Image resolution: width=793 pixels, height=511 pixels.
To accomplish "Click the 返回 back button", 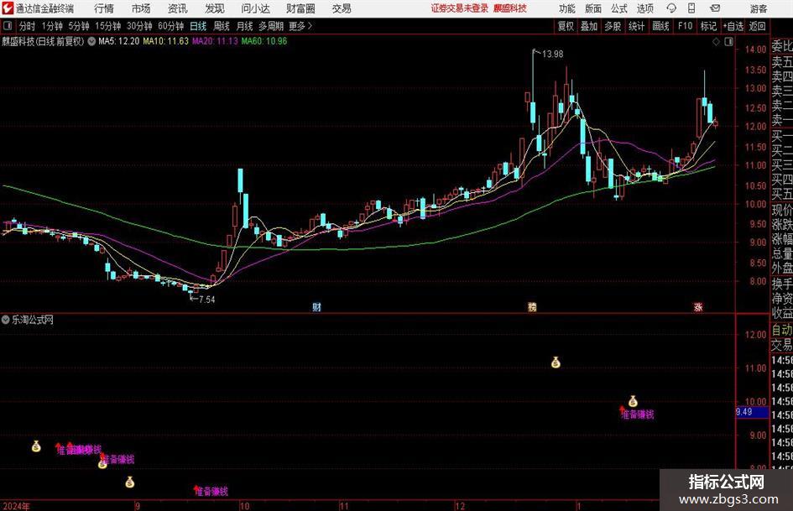I will [x=757, y=26].
